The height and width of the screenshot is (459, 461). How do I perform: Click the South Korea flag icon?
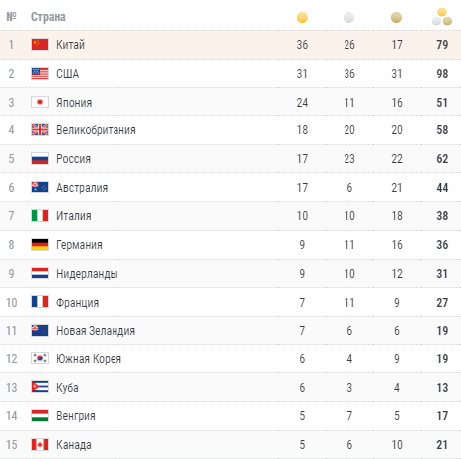[40, 358]
